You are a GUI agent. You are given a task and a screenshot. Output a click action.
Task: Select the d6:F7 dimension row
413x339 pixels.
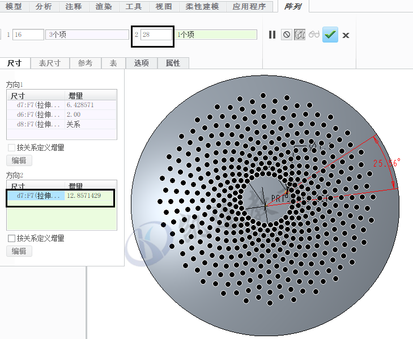62,115
